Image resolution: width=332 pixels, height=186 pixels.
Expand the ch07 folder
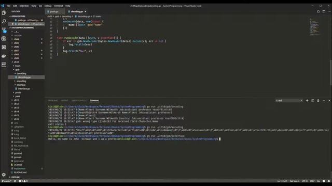(16, 51)
